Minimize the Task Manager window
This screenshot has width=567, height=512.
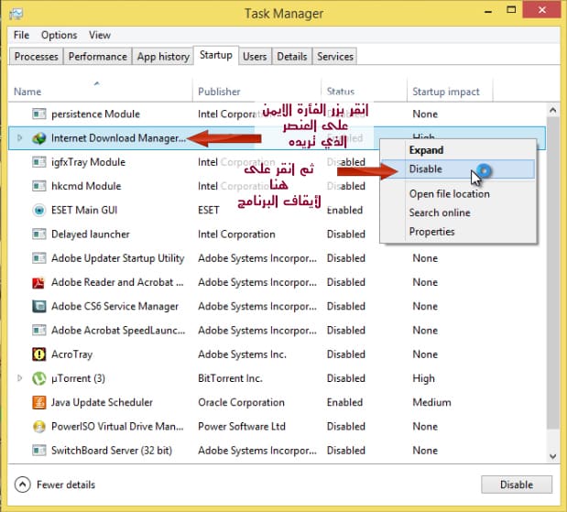tap(488, 11)
